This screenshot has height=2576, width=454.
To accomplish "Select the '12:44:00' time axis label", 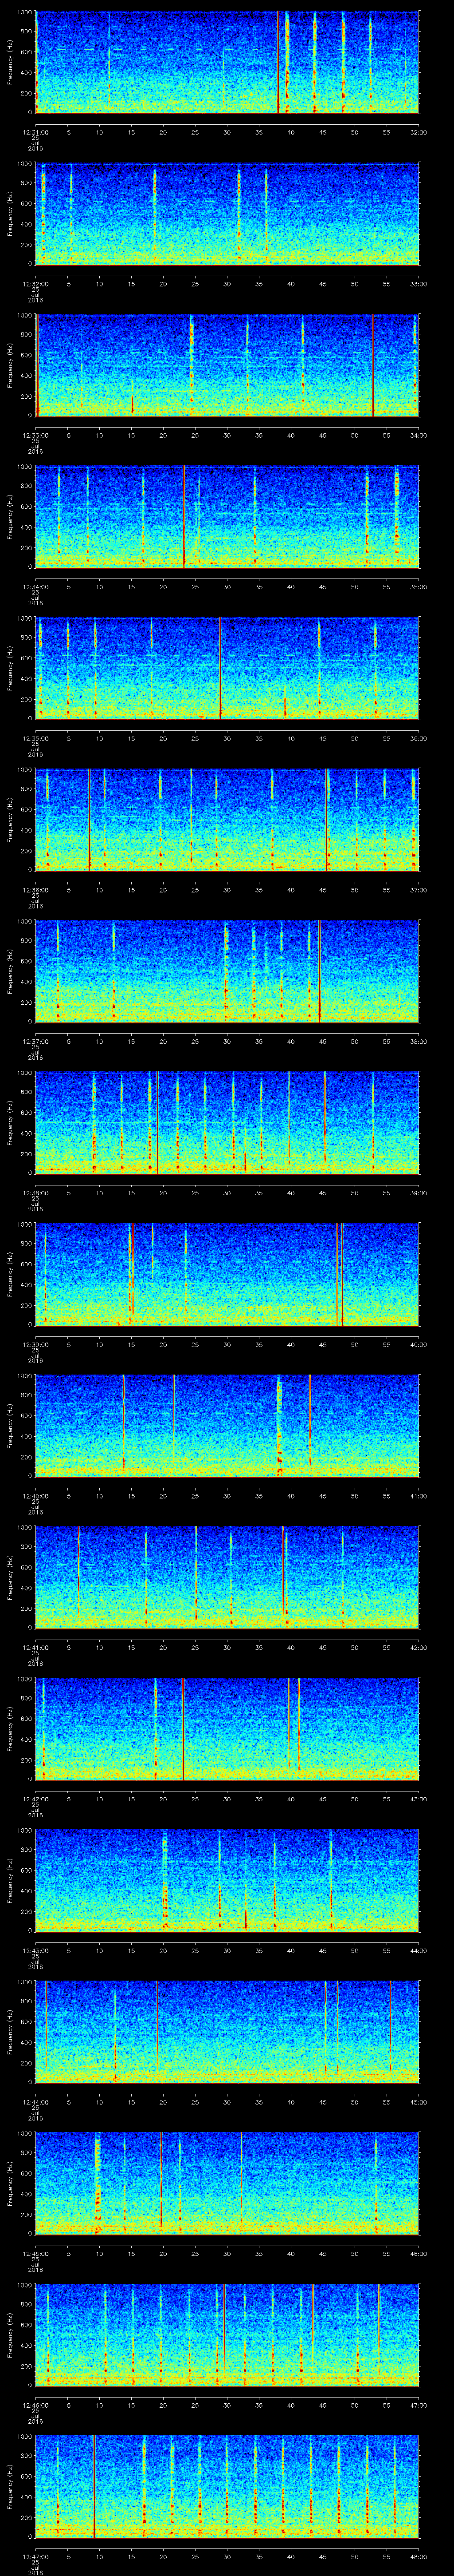I will pyautogui.click(x=36, y=2102).
